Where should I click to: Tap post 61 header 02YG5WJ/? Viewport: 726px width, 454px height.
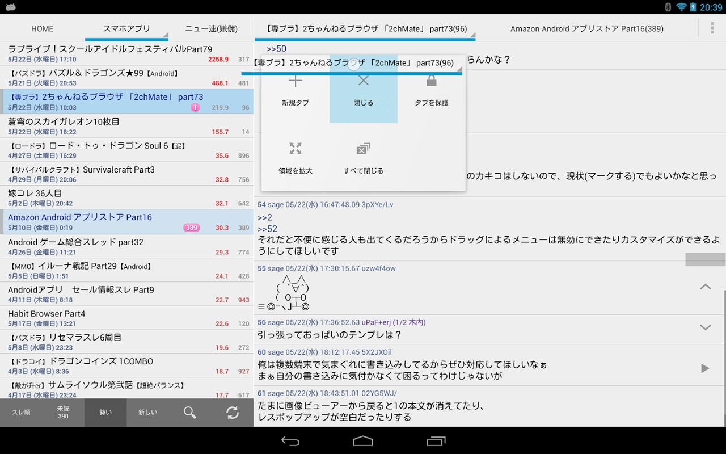pyautogui.click(x=327, y=393)
